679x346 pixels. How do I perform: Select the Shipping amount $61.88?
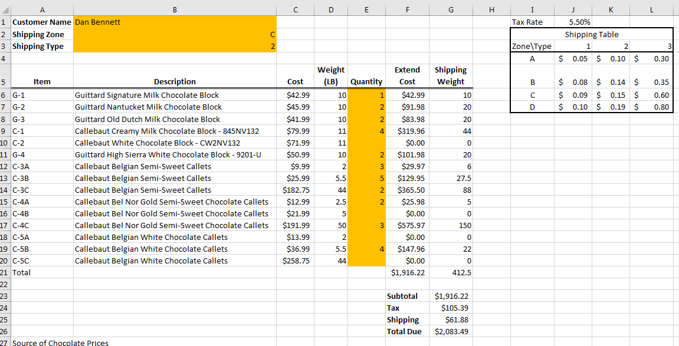click(451, 319)
